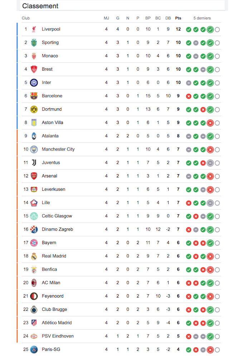Click the empty upcoming-match circle for Bayern
The width and height of the screenshot is (238, 356).
pos(217,243)
